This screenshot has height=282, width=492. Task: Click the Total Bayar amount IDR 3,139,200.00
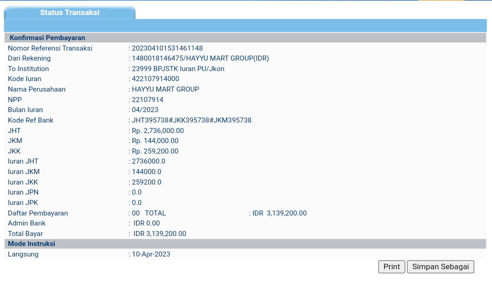160,234
